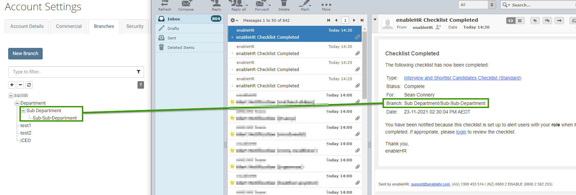576x195 pixels.
Task: Add enableHR sender to contacts
Action: [x=438, y=27]
